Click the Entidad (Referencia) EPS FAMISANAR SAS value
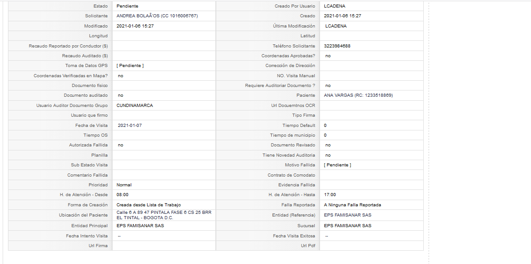Viewport: 531px width, 264px height. point(347,215)
